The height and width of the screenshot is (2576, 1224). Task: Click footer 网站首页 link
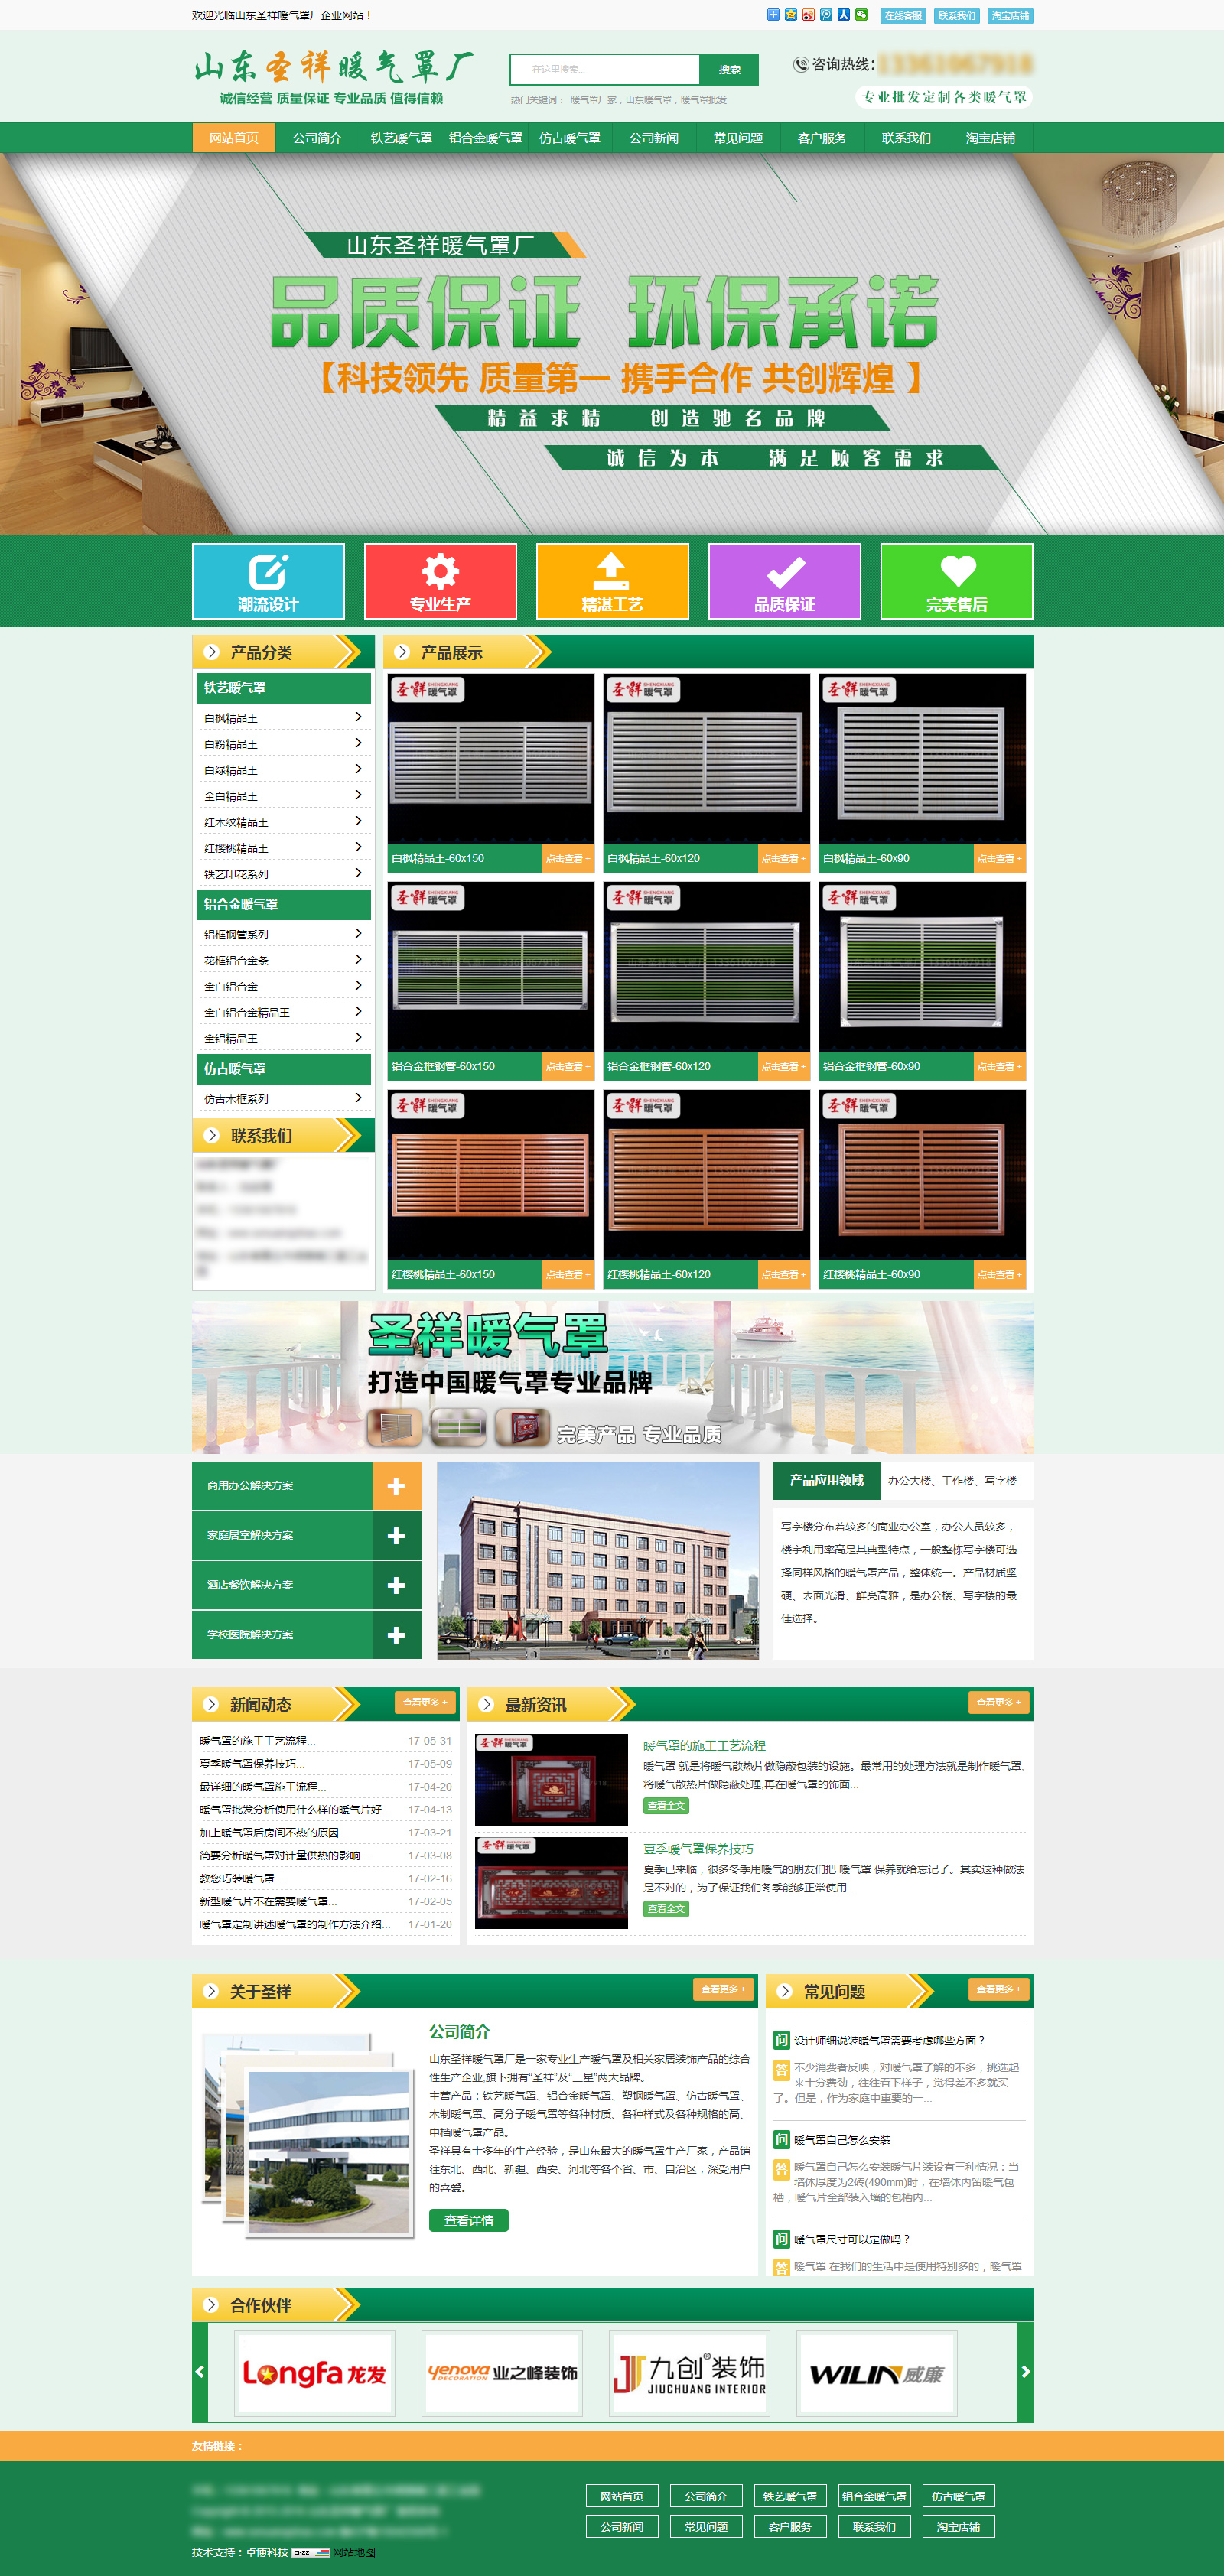coord(622,2496)
